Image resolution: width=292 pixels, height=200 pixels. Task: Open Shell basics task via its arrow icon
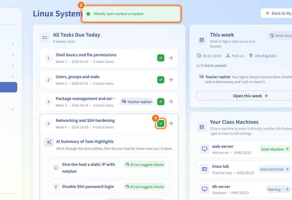click(x=171, y=58)
